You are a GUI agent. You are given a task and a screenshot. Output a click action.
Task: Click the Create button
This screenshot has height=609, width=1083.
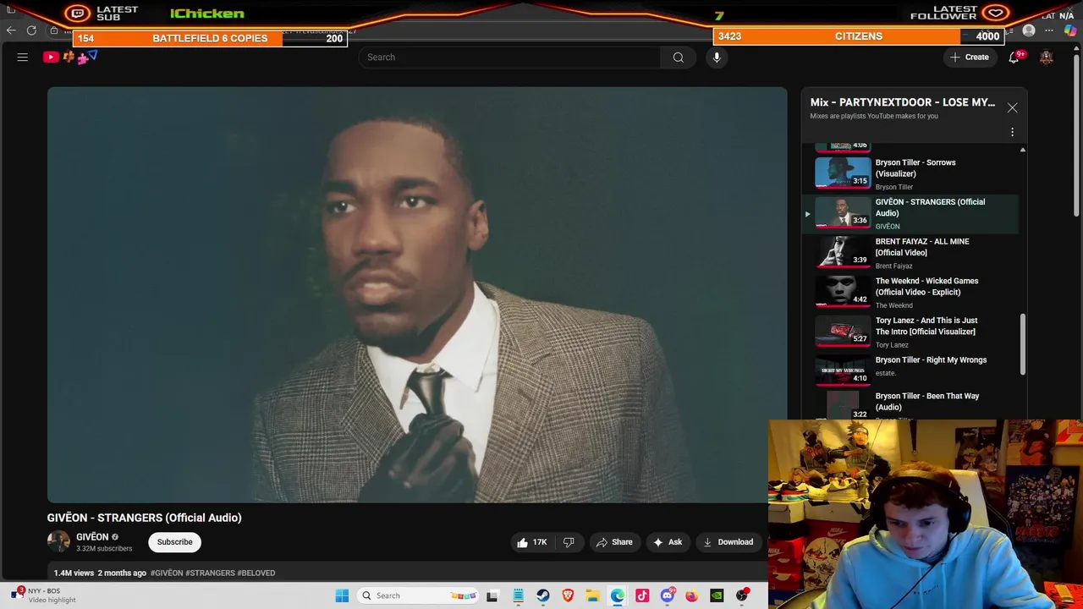[x=969, y=57]
